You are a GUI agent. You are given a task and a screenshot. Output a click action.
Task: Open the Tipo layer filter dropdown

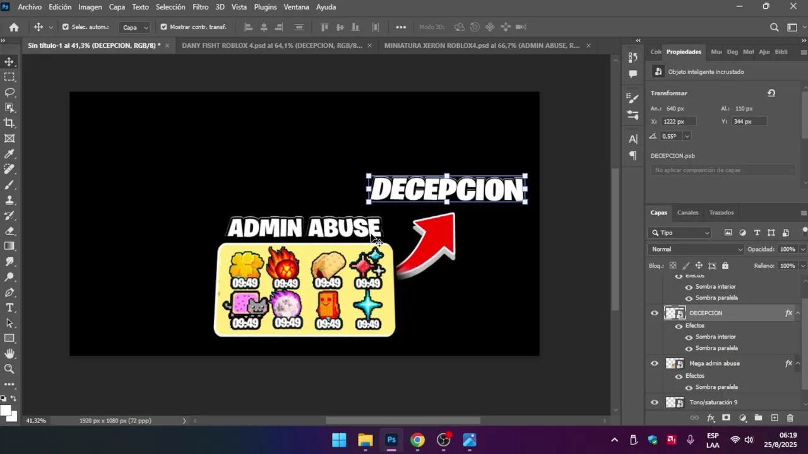tap(680, 233)
